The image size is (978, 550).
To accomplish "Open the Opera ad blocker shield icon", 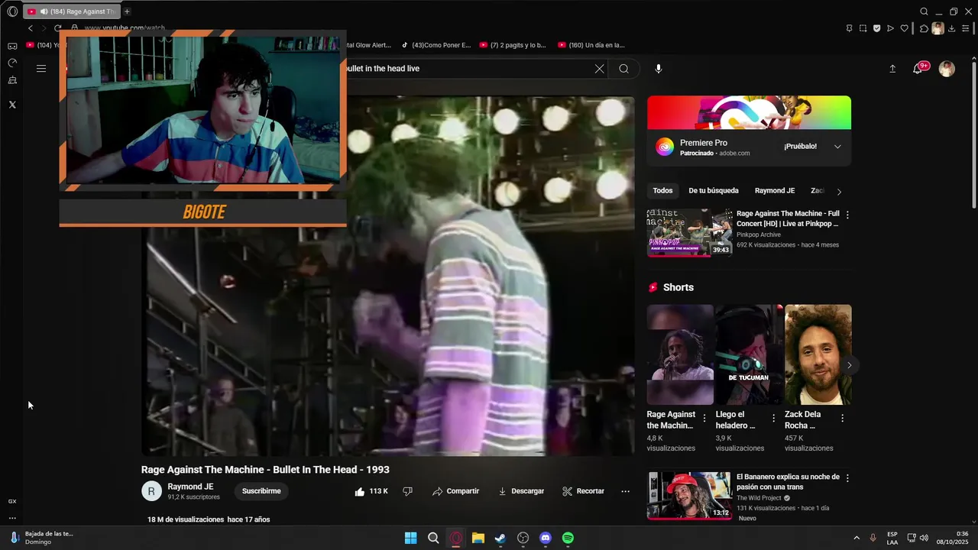I will coord(876,28).
